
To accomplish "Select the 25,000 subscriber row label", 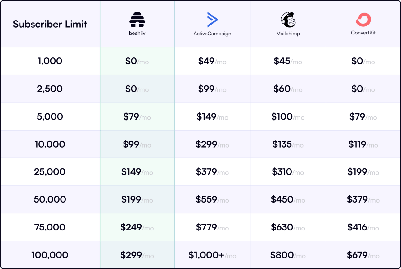I will coord(50,172).
